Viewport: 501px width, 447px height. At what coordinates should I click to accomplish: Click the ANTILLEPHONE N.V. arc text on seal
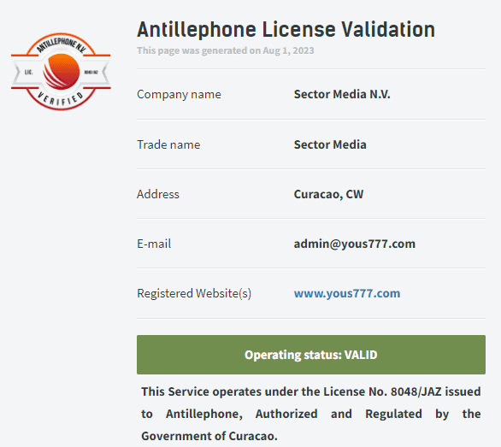point(61,44)
